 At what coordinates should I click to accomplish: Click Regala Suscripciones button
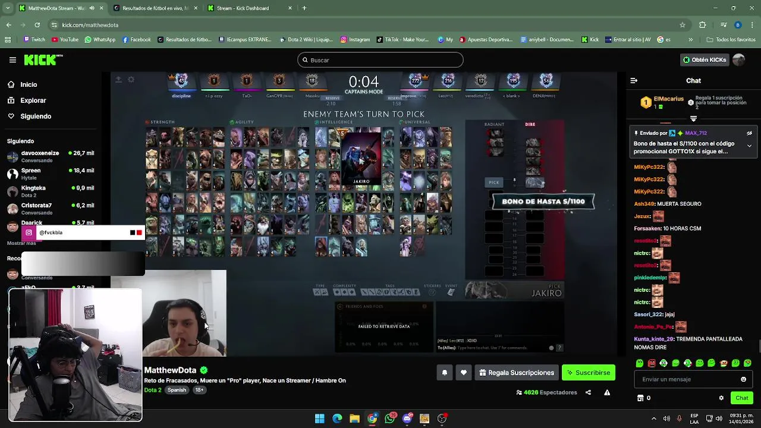(x=517, y=373)
